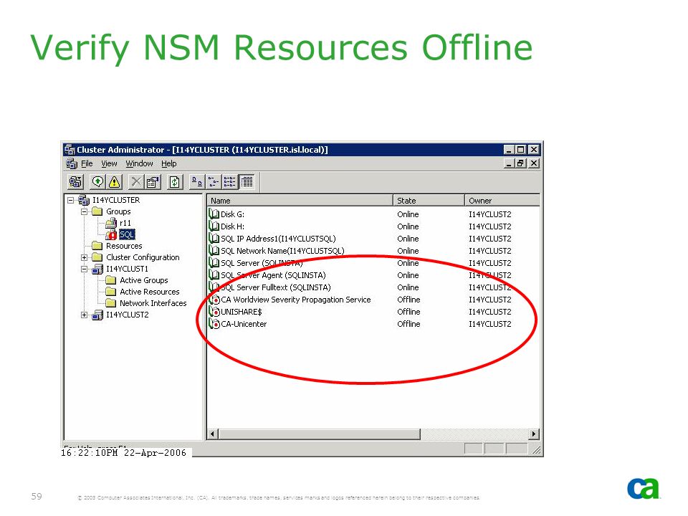Collapse the I14YCLUST1 node
The image size is (688, 516).
pos(84,269)
